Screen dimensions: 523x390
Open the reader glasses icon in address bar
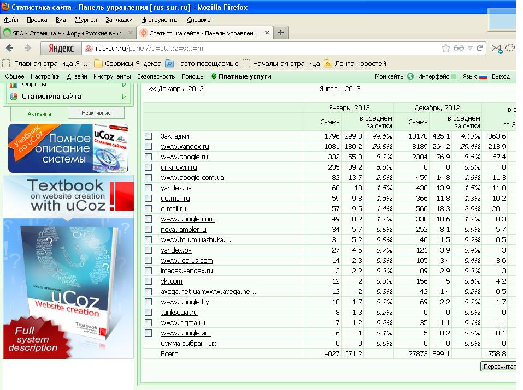pos(459,48)
